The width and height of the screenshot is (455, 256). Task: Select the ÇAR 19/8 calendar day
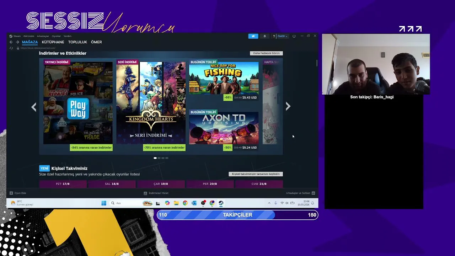pyautogui.click(x=161, y=184)
